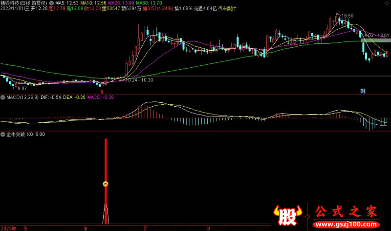Click the 14.02 - 13.61 gap label
This screenshot has height=231, width=391.
coord(375,35)
